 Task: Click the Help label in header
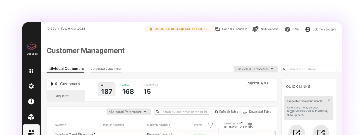pos(295,29)
